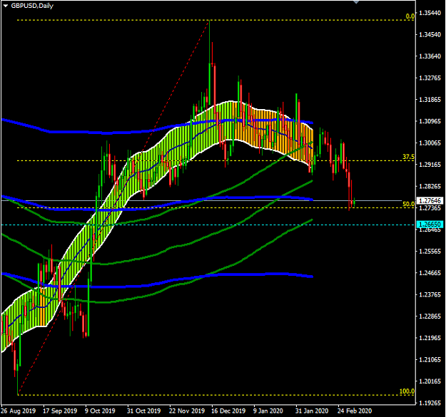
Task: Click the 1.23765 price axis label
Action: click(430, 294)
